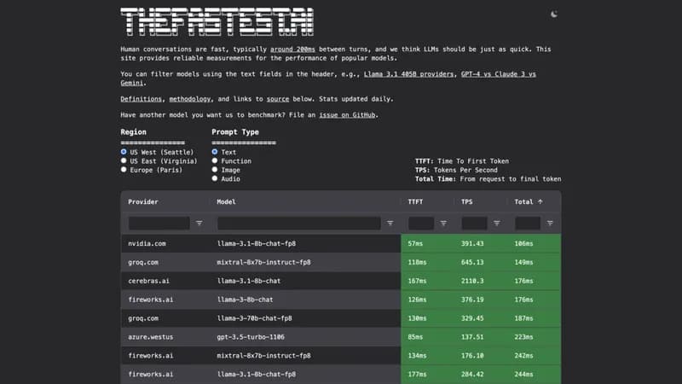Select US West (Seattle) region
This screenshot has height=384, width=682.
(x=124, y=152)
